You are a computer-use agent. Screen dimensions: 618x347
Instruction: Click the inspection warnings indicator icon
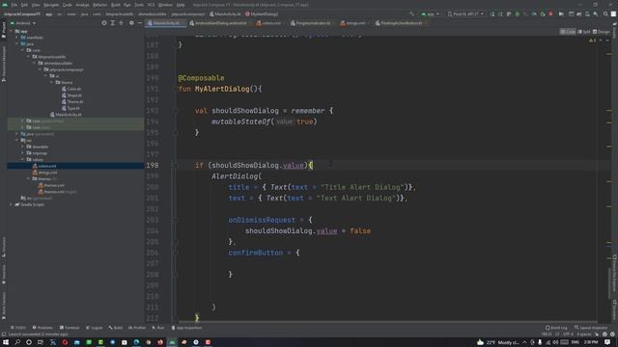pos(592,40)
